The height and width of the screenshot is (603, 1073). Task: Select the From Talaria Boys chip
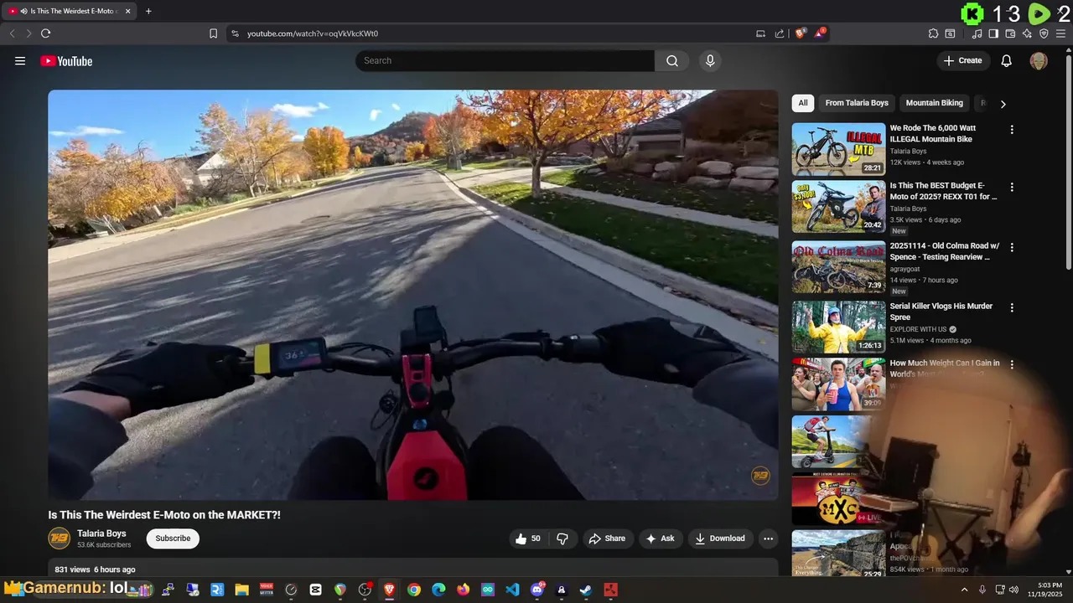[x=857, y=103]
